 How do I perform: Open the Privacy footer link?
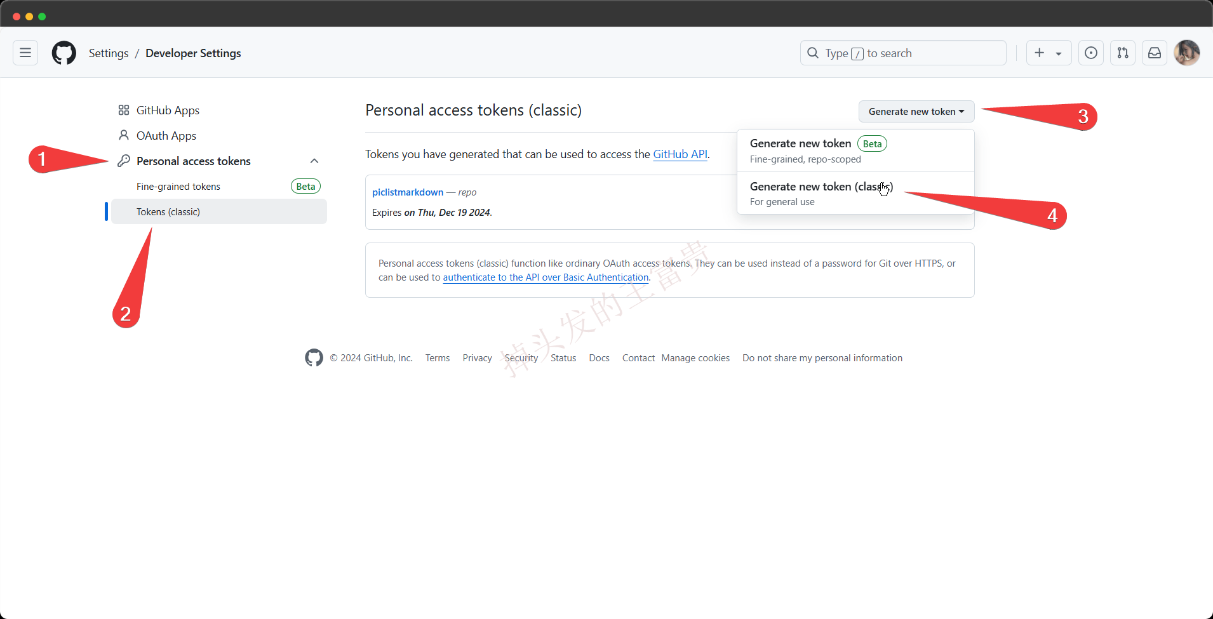478,358
